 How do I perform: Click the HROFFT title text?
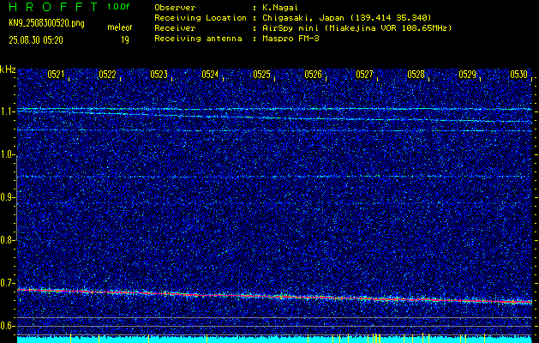(x=53, y=7)
